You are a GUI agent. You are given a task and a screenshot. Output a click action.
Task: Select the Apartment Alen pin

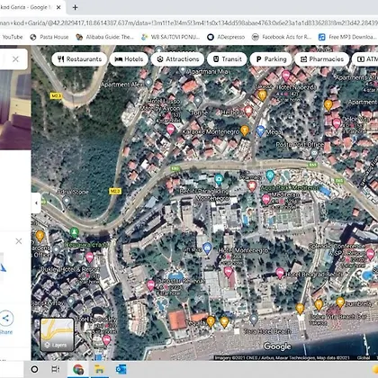coord(148,82)
